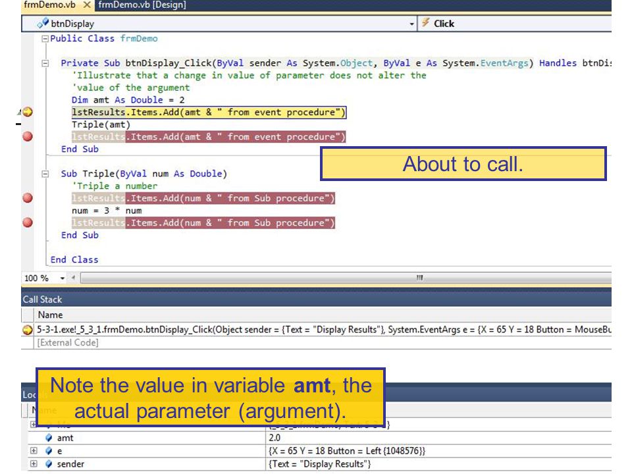This screenshot has width=632, height=474.
Task: Click the Sub Triple(ByVal num As Double) declaration
Action: click(144, 174)
